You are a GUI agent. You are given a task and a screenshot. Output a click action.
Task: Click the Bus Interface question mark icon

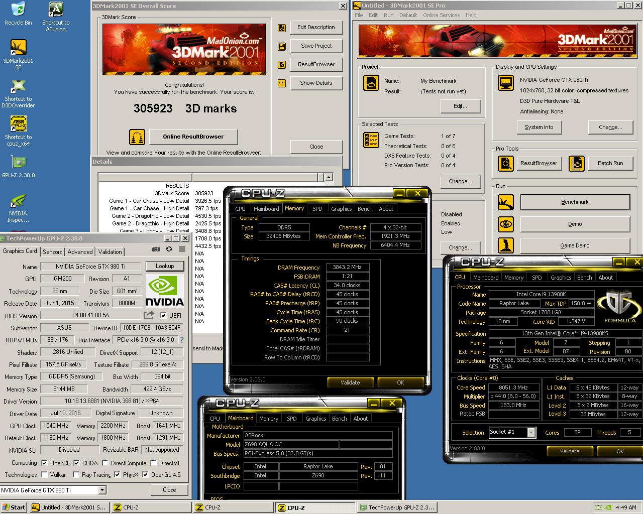[x=181, y=340]
